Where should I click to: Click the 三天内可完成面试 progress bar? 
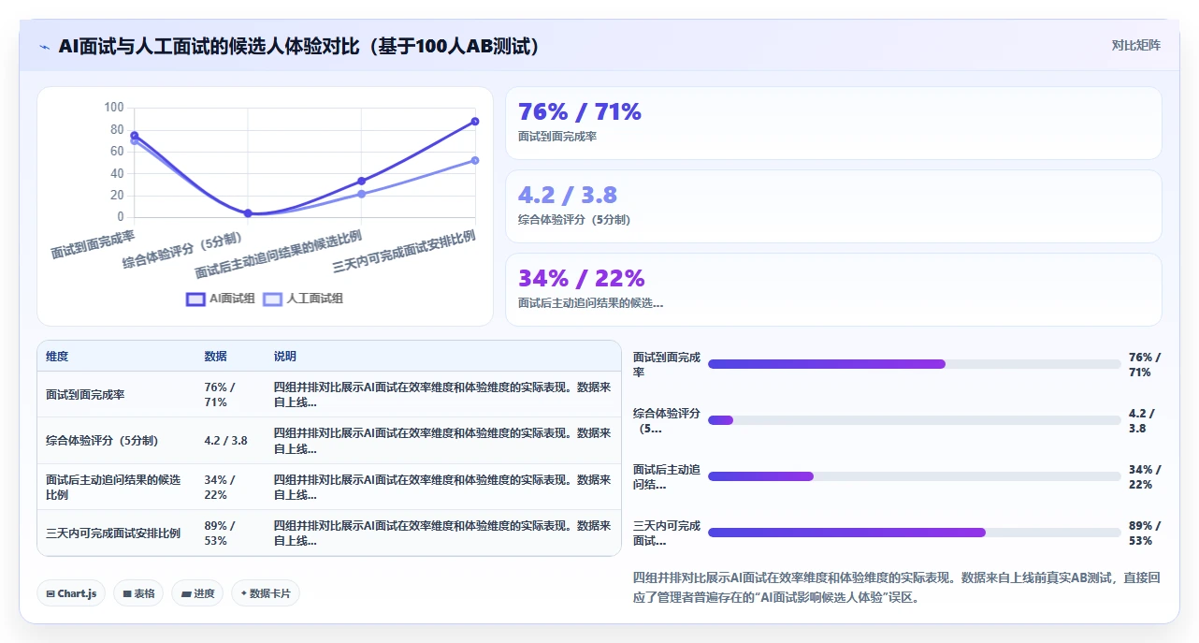pyautogui.click(x=914, y=533)
